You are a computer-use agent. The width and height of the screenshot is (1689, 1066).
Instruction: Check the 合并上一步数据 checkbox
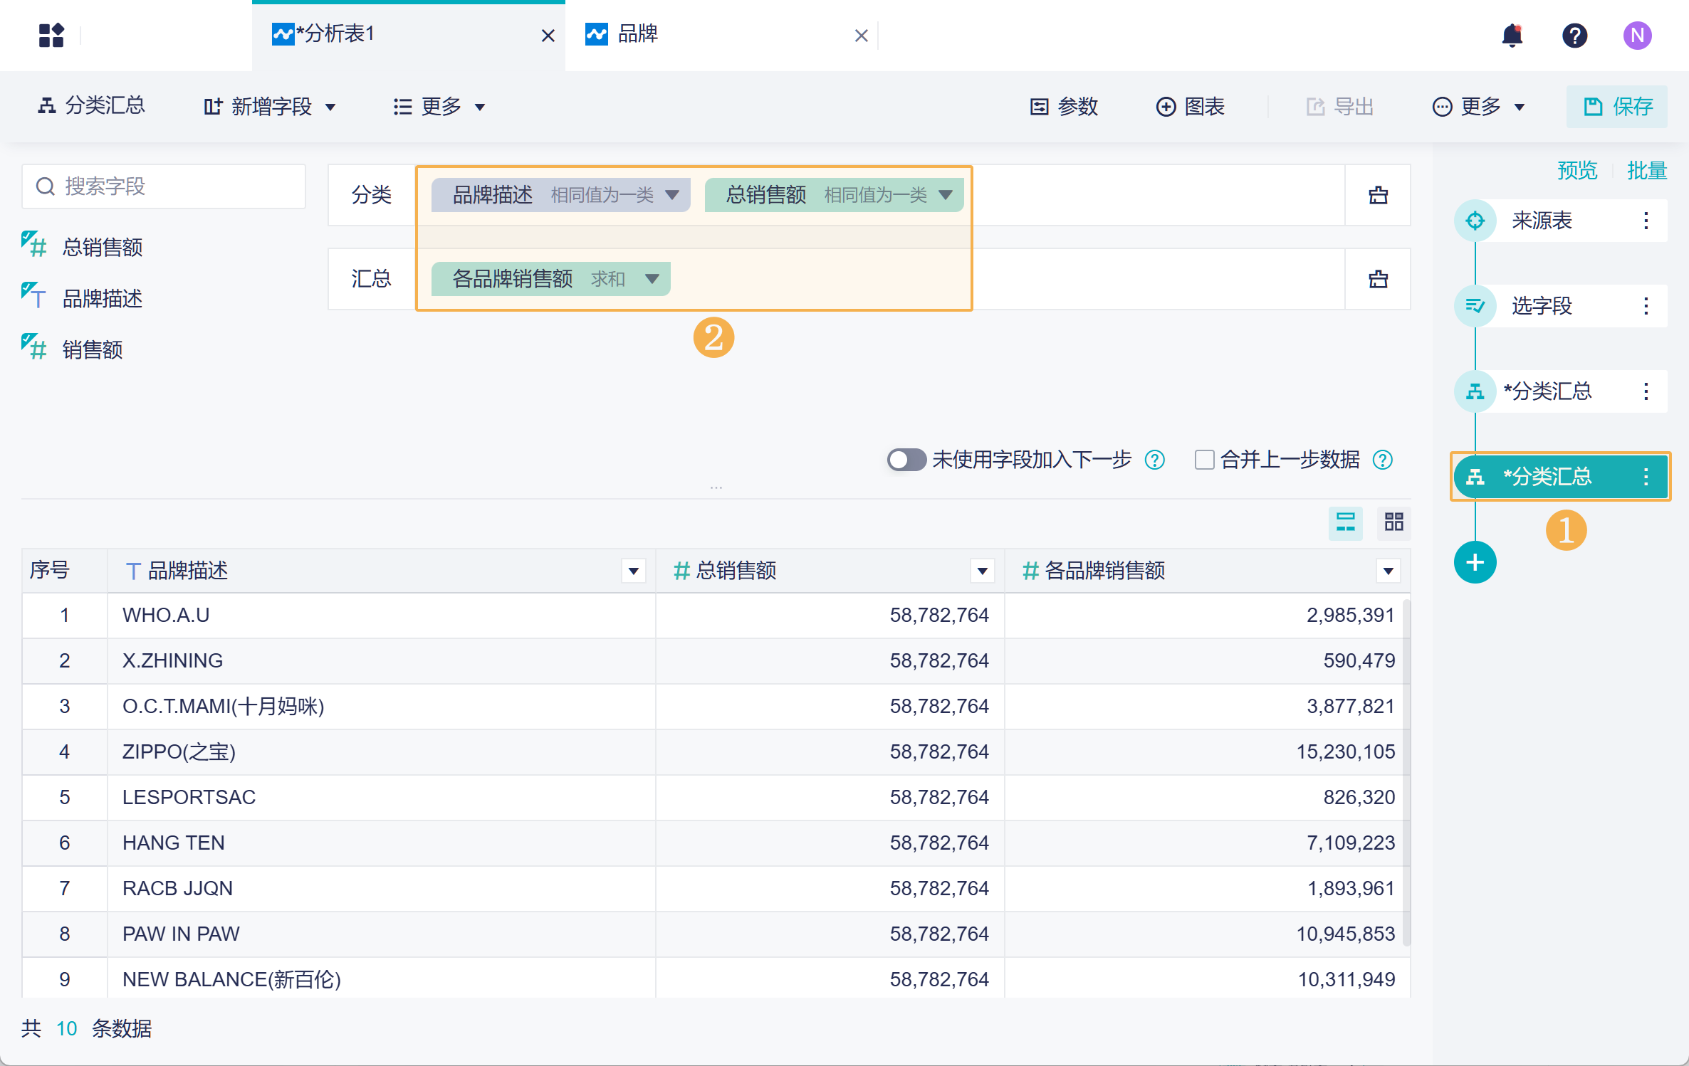tap(1204, 460)
